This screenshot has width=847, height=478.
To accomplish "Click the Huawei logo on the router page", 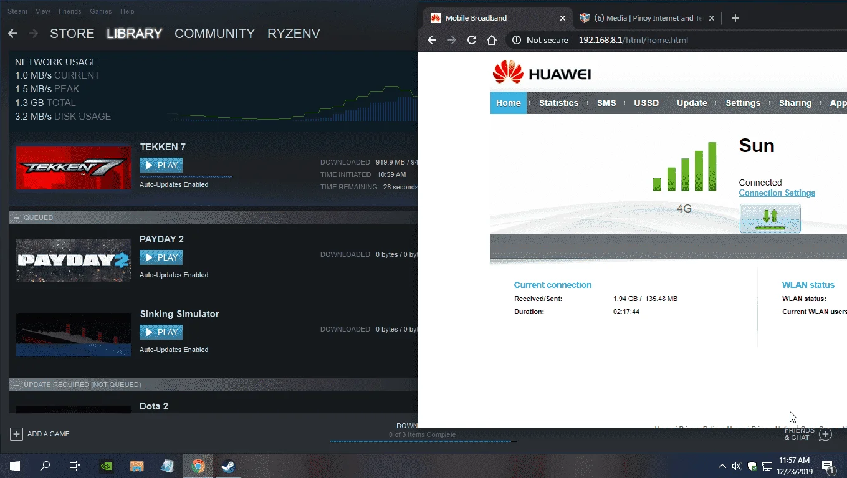I will tap(542, 73).
